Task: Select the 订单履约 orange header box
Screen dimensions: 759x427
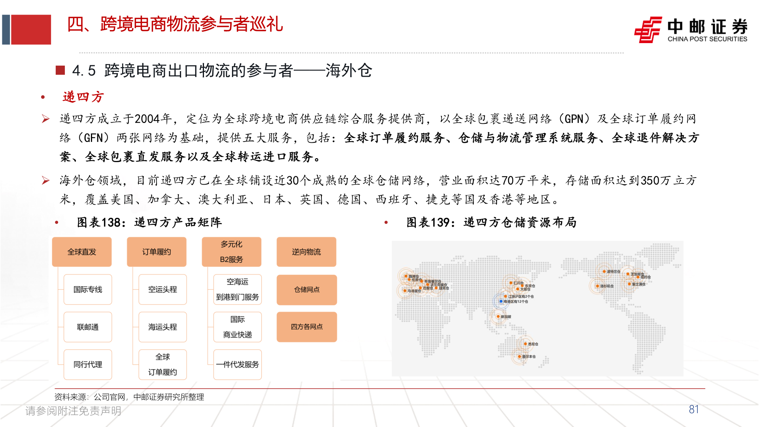Action: tap(157, 252)
